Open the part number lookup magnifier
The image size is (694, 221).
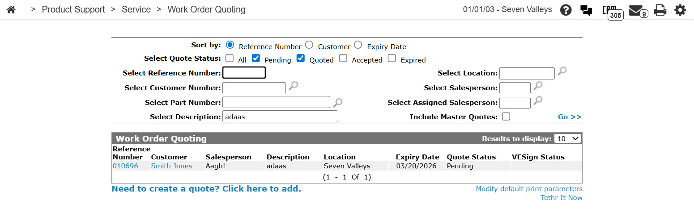click(x=338, y=102)
